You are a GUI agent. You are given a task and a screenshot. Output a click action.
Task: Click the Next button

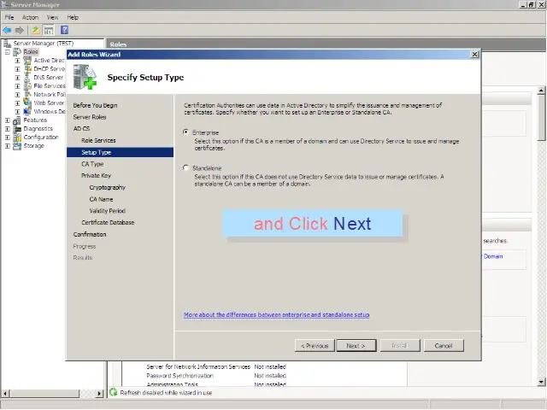click(356, 345)
